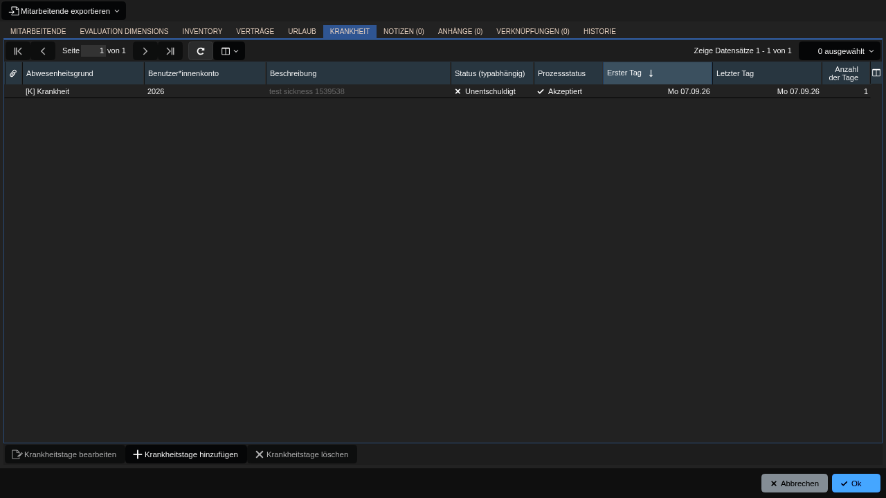The image size is (886, 498).
Task: Open column chooser at header right
Action: 876,73
